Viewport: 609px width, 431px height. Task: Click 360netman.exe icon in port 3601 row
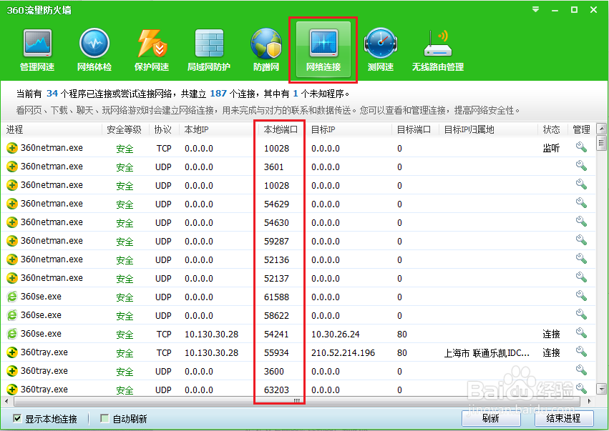click(x=12, y=167)
